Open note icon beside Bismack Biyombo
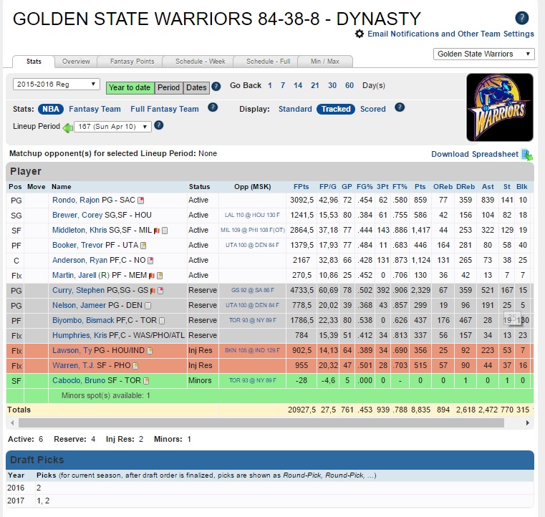Screen dimensions: 545x517 (162, 321)
